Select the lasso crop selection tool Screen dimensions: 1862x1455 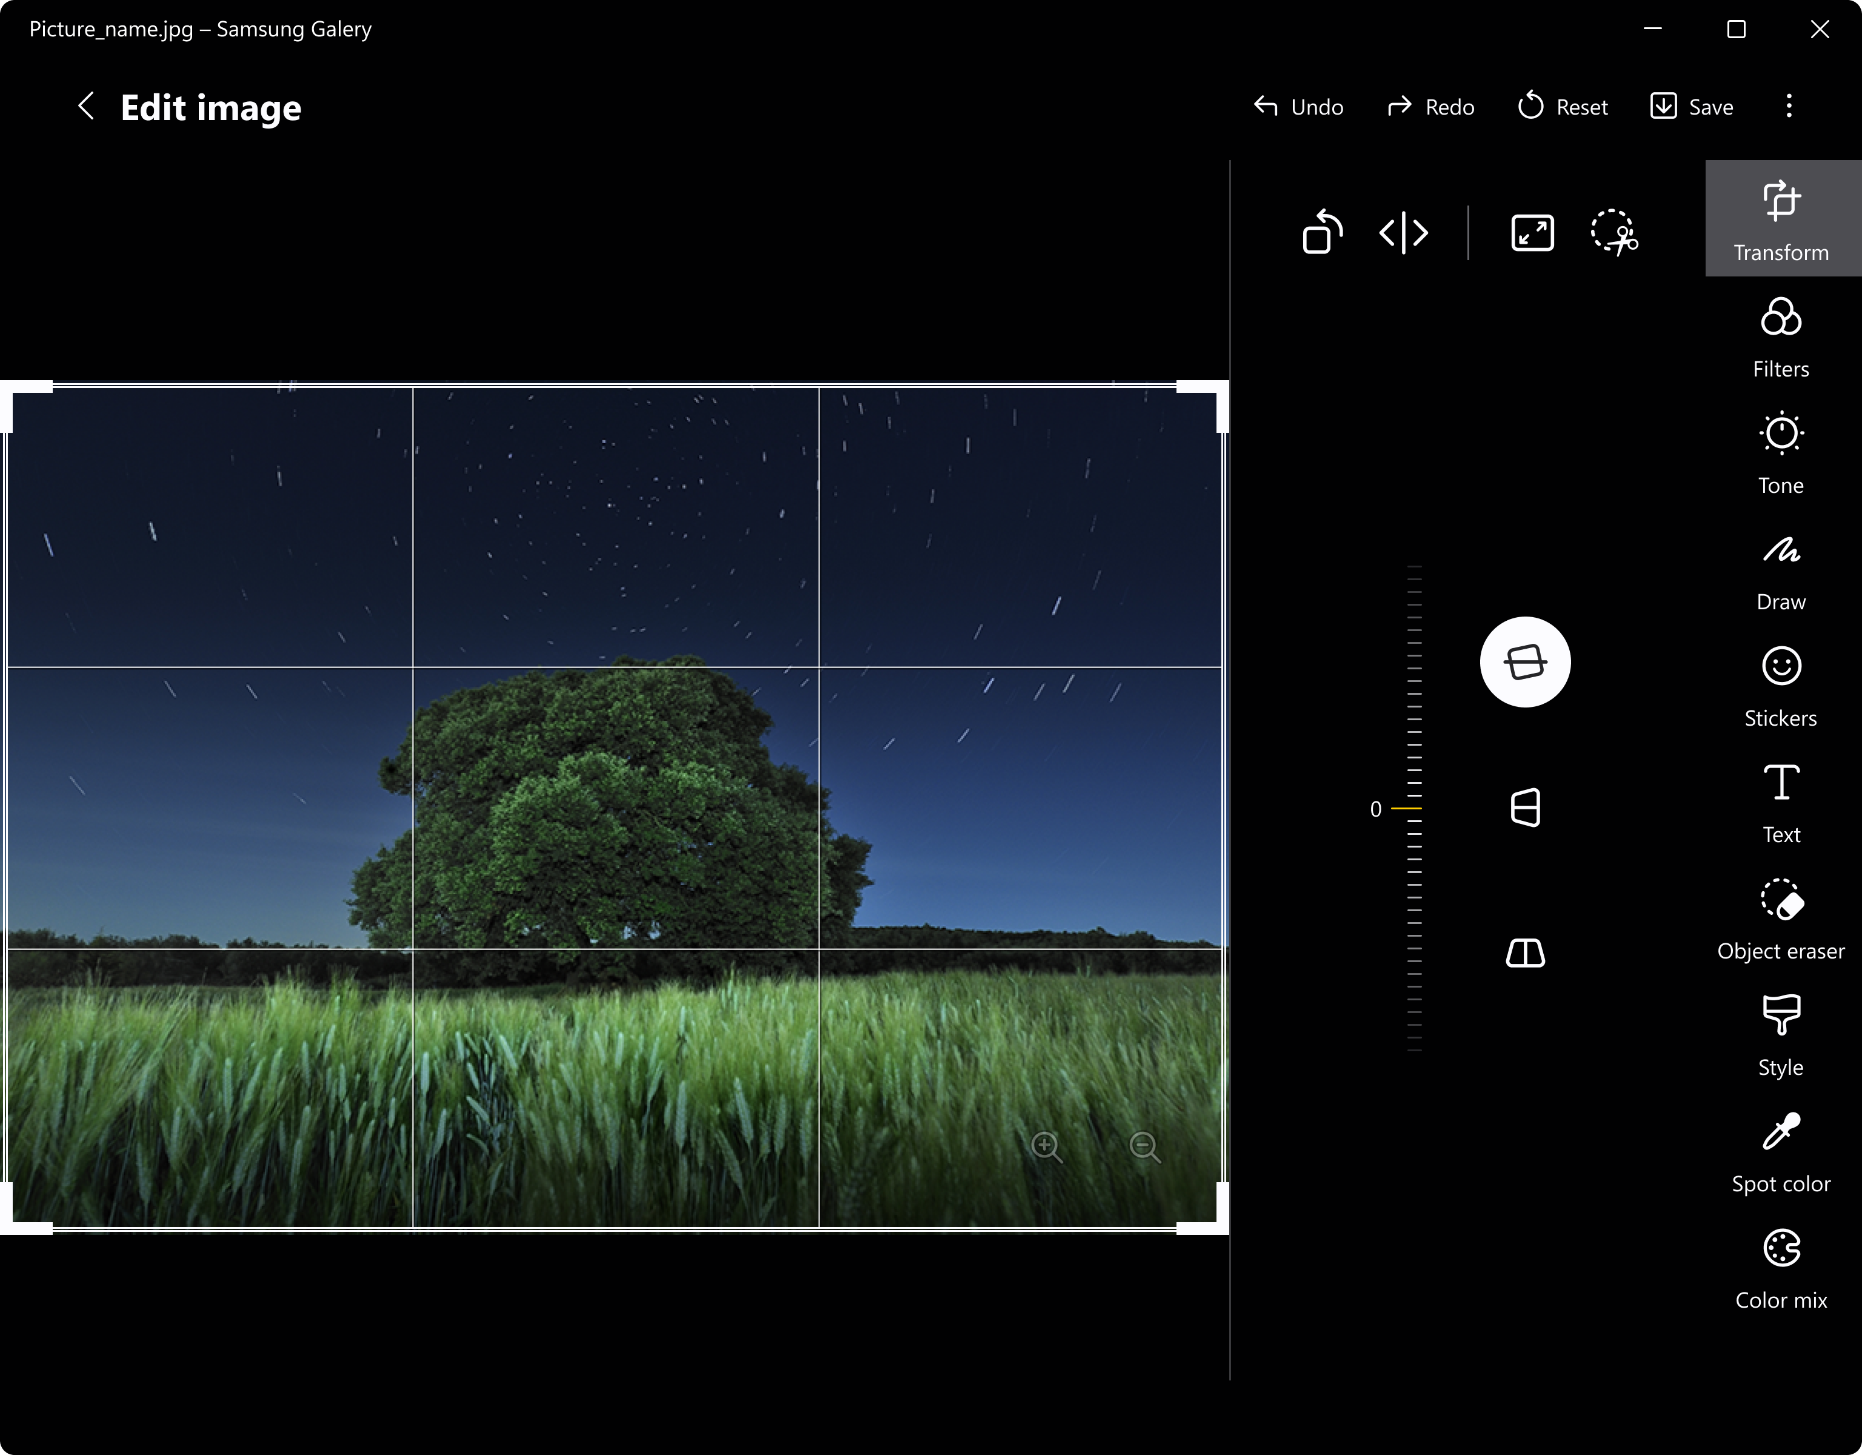click(x=1615, y=232)
